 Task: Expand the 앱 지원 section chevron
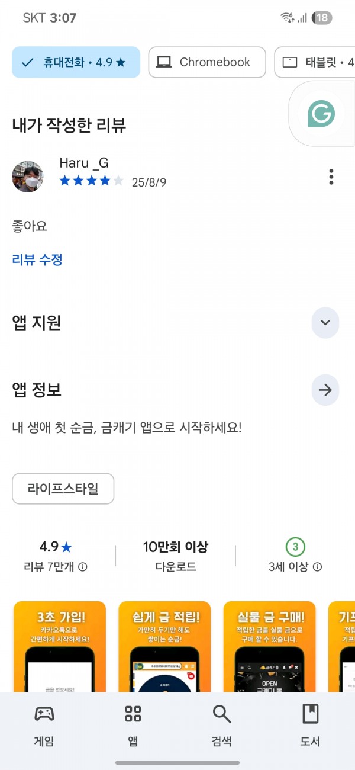point(325,323)
